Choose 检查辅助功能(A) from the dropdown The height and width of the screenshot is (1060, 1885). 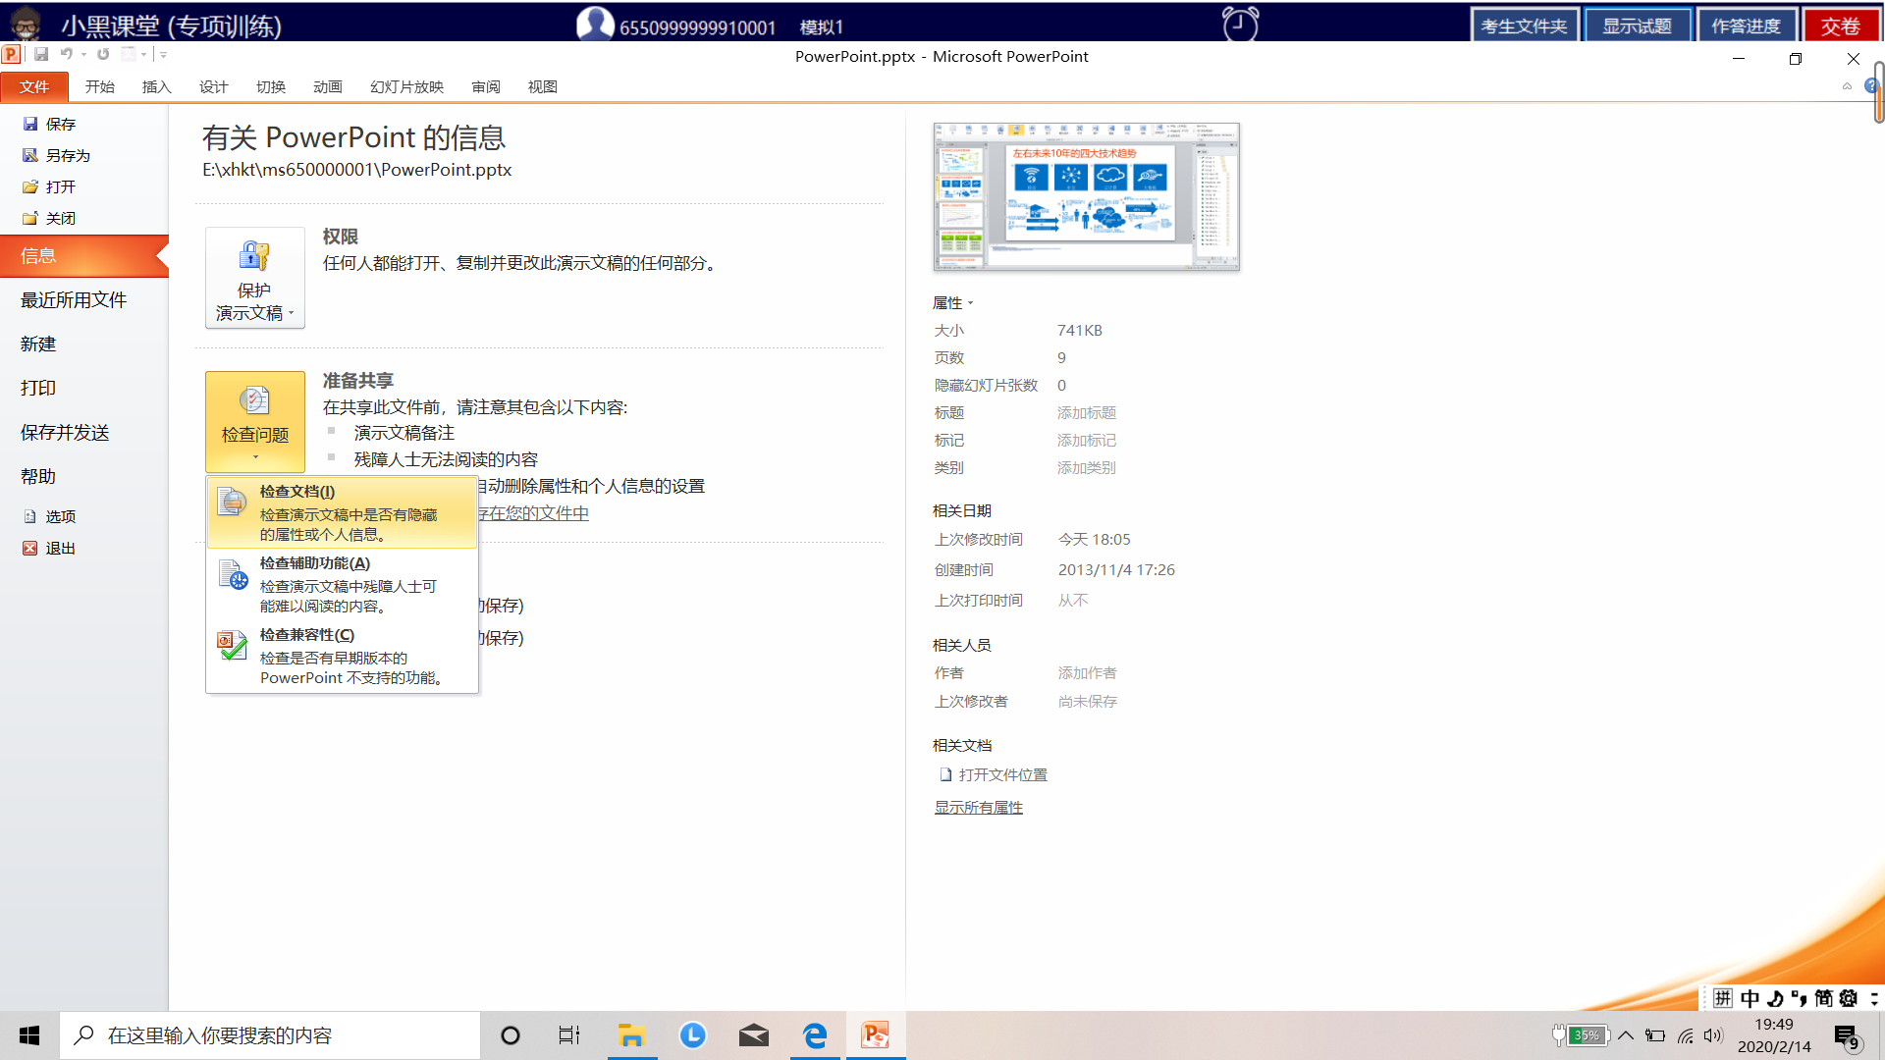[x=342, y=584]
